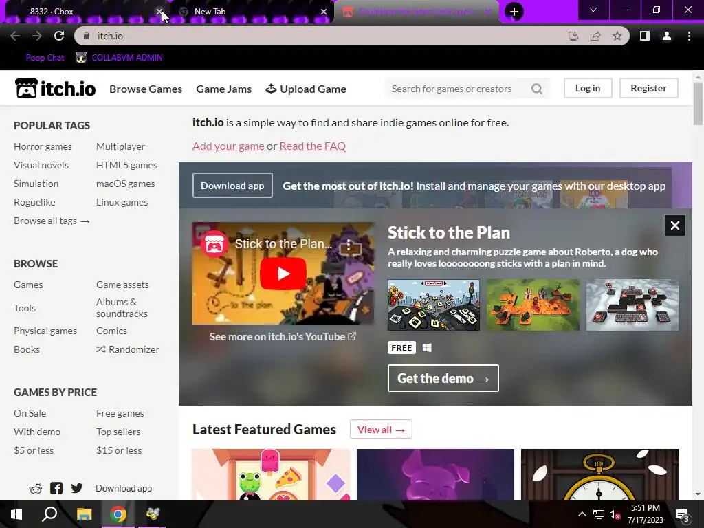Open the snowy blocks screenshot thumbnail

632,305
